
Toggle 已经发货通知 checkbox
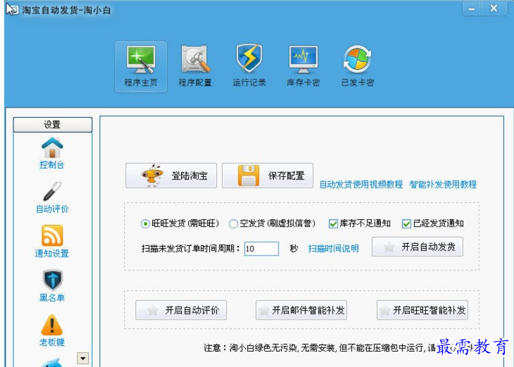click(x=406, y=224)
